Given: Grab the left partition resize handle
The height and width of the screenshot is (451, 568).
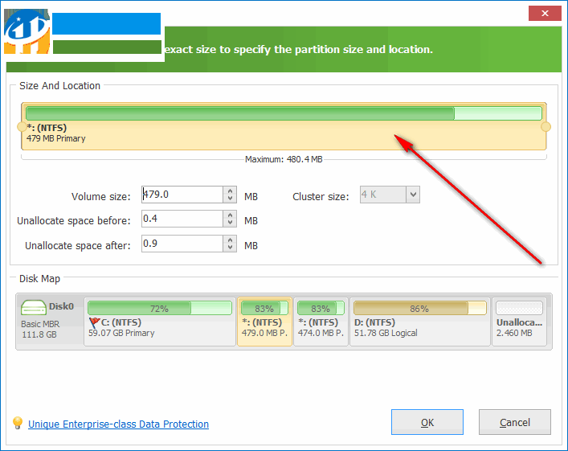Looking at the screenshot, I should [x=22, y=127].
